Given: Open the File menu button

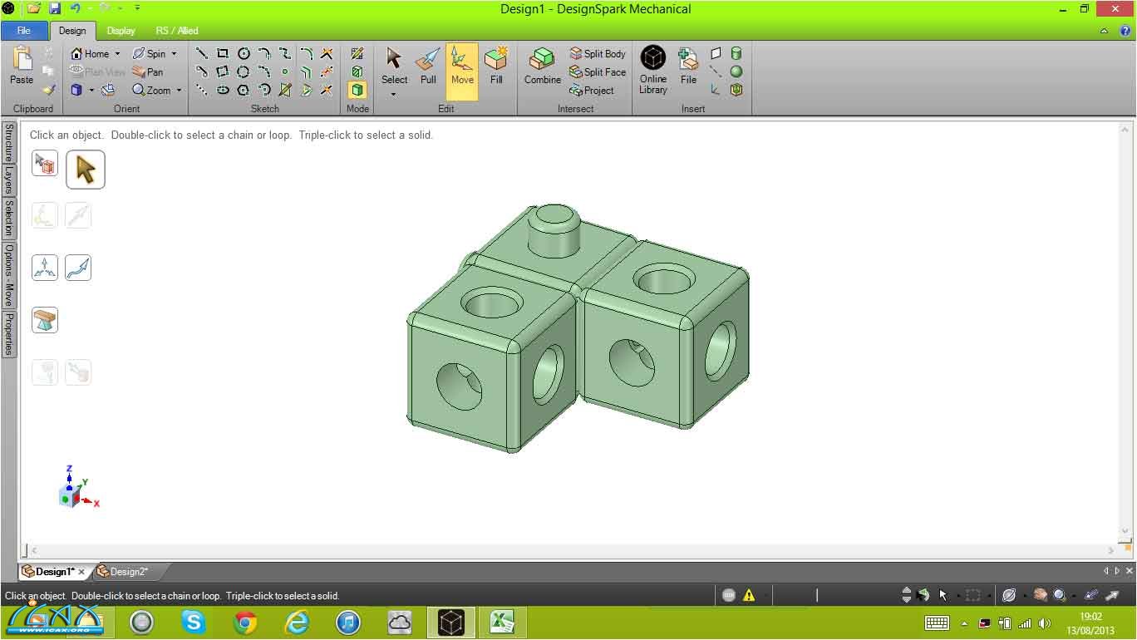Looking at the screenshot, I should (x=24, y=31).
